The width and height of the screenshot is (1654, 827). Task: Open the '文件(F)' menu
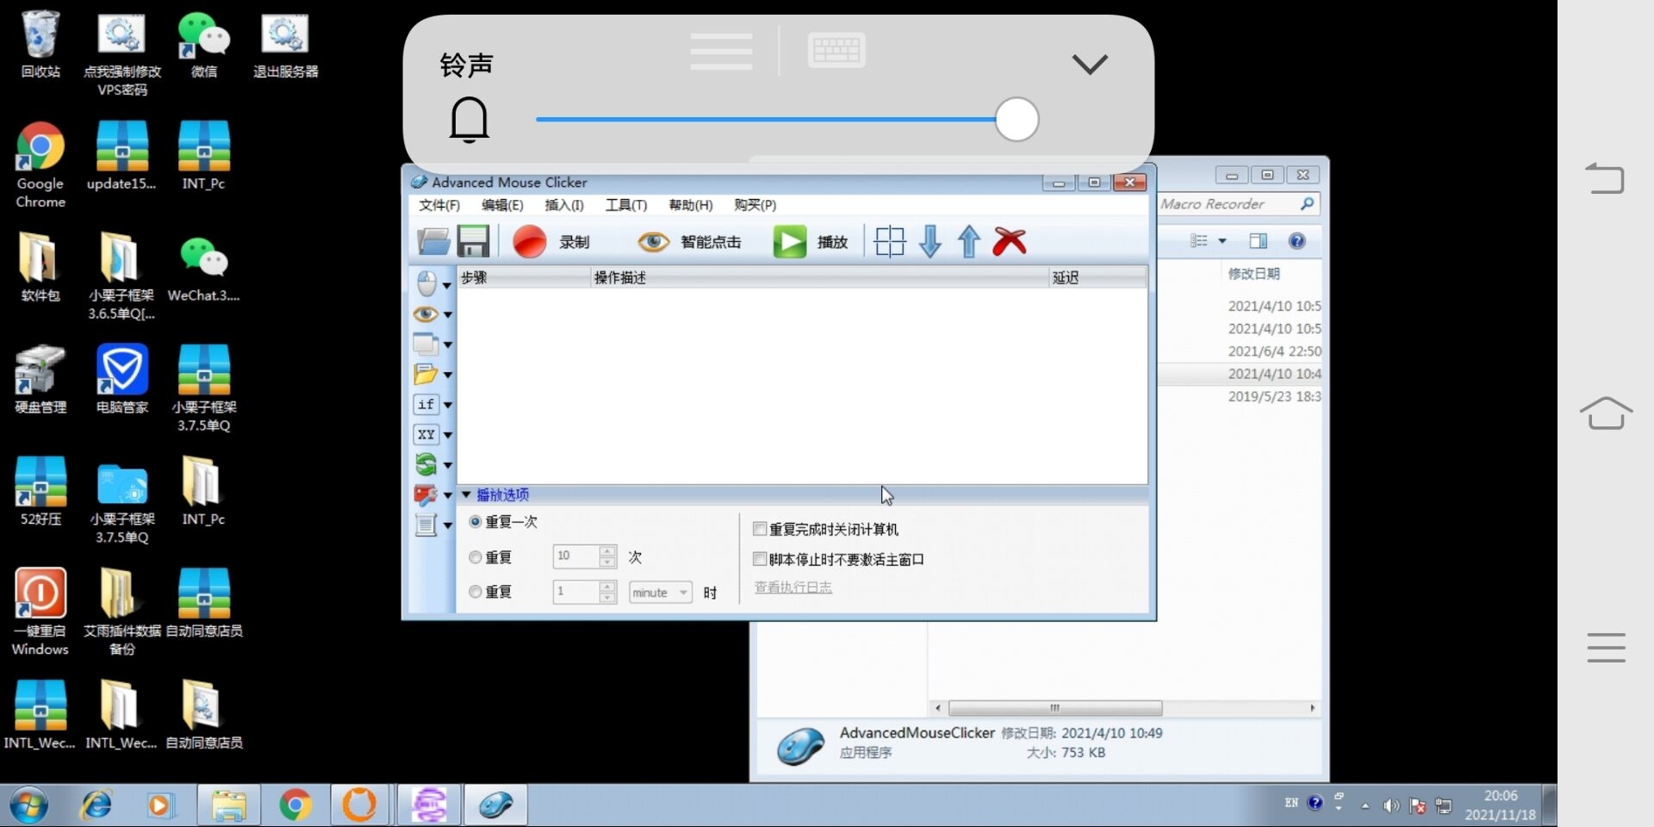click(439, 205)
